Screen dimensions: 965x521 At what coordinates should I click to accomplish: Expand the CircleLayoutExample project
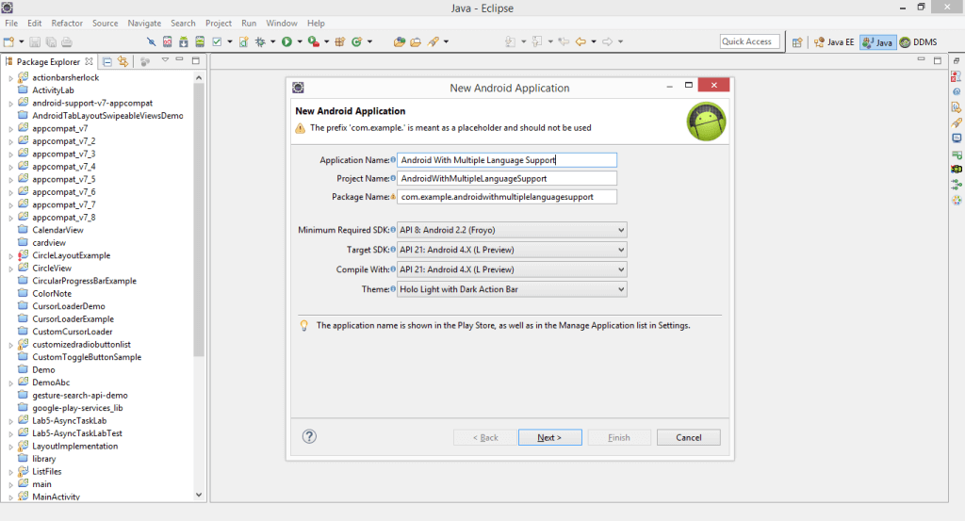pyautogui.click(x=10, y=256)
